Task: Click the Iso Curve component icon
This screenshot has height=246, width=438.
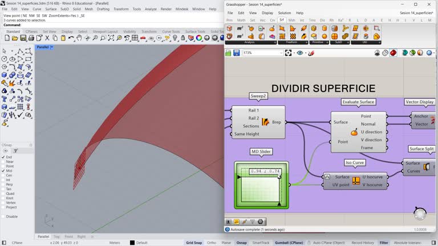Action: click(x=356, y=181)
